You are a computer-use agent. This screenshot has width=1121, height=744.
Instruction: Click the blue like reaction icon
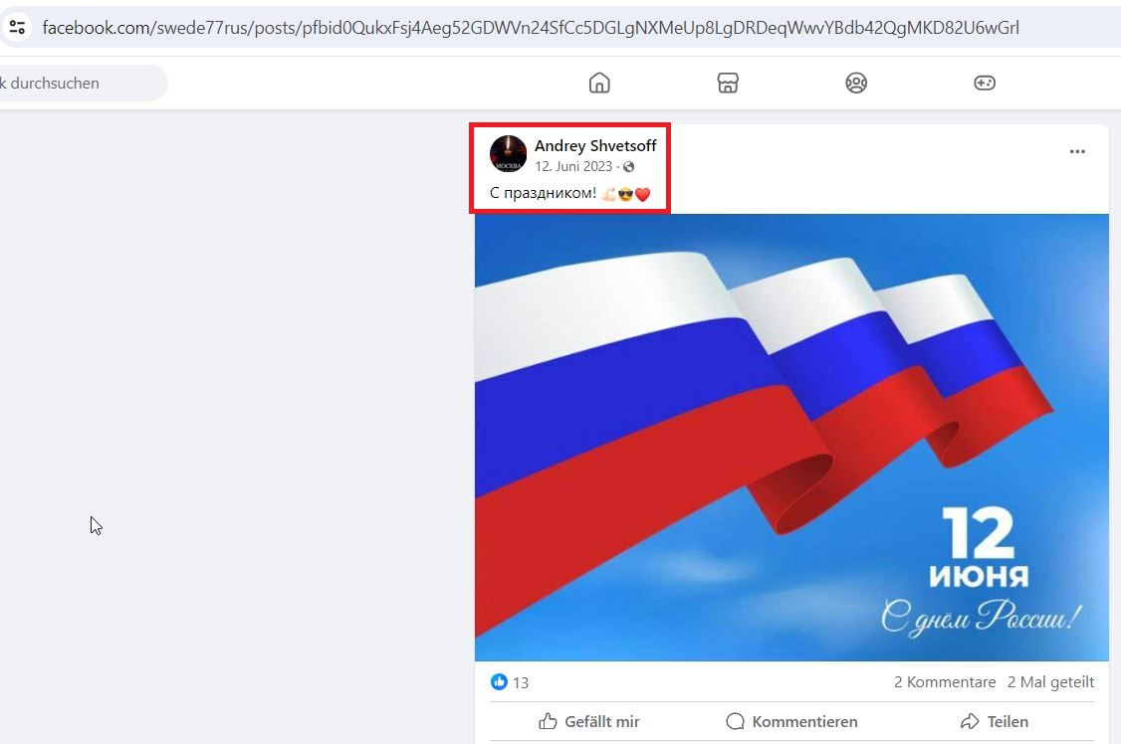pyautogui.click(x=499, y=682)
